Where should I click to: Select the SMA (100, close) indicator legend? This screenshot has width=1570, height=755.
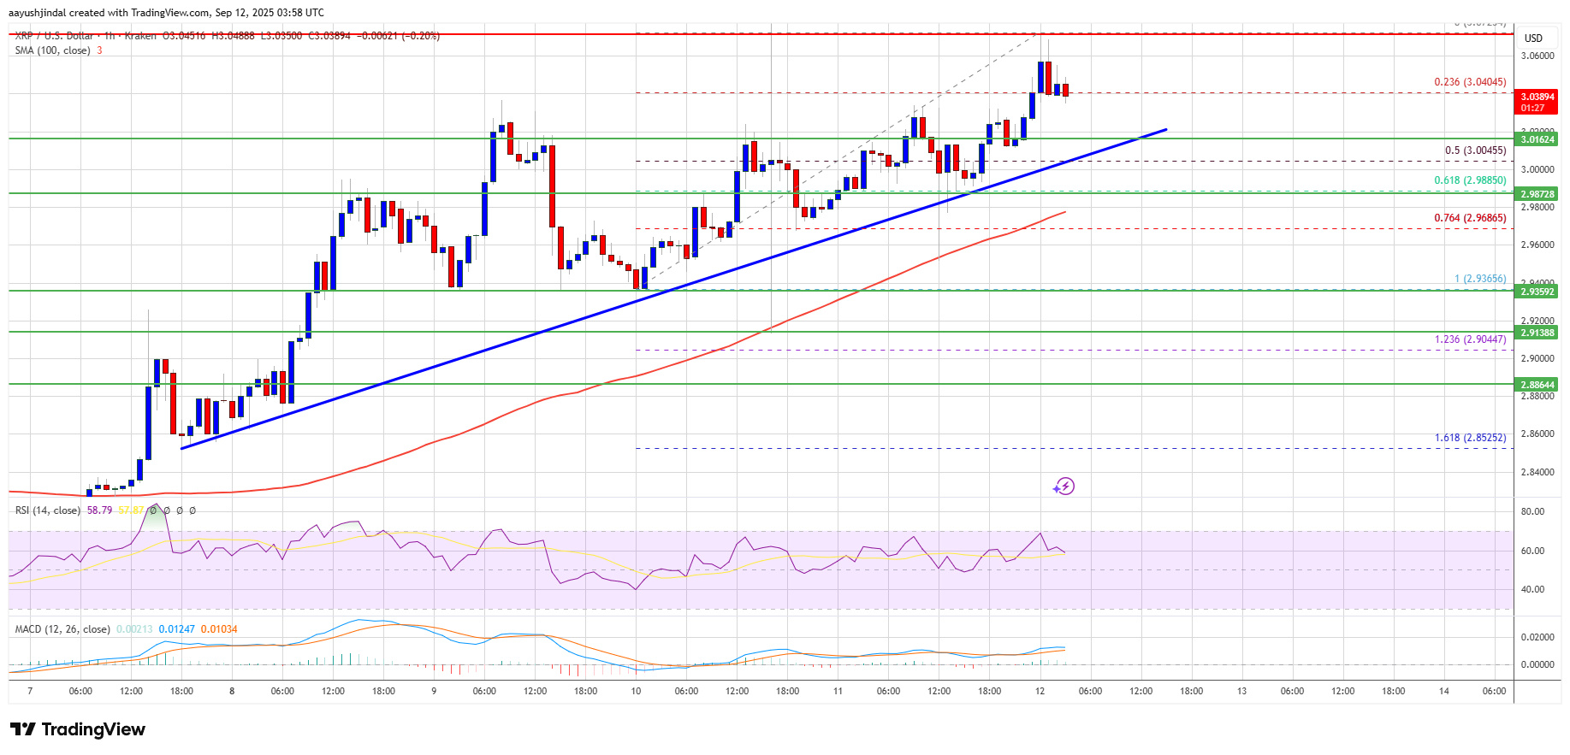(52, 50)
